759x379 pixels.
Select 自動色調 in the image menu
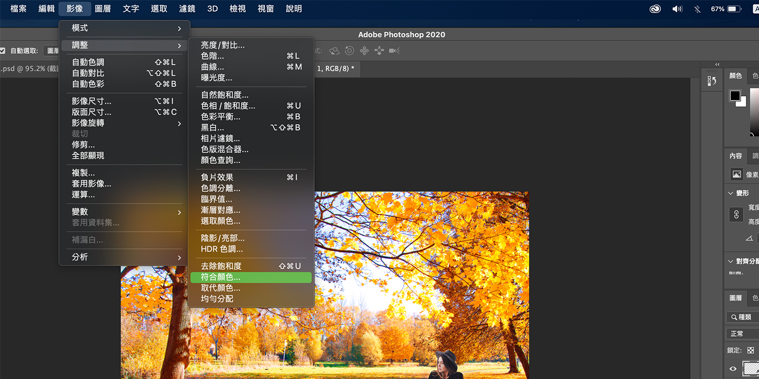click(125, 62)
